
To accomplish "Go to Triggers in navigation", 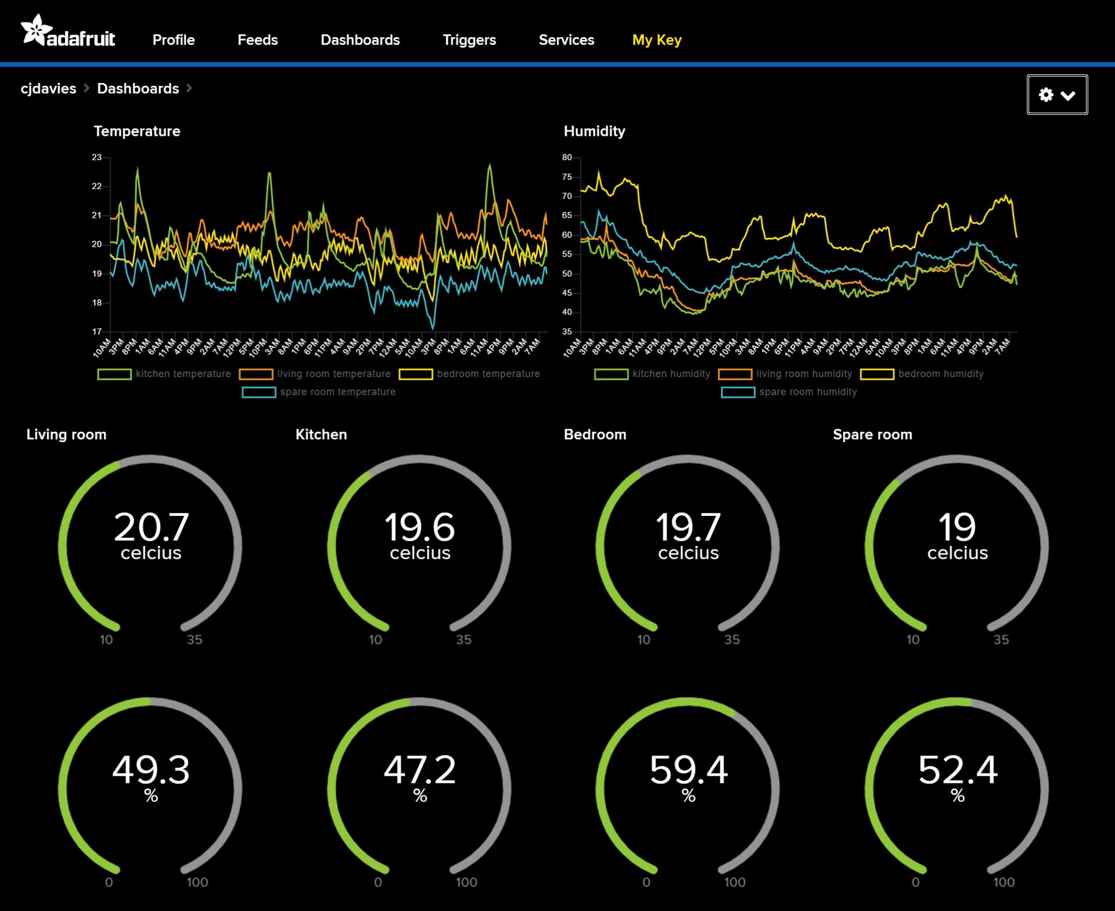I will pos(469,40).
